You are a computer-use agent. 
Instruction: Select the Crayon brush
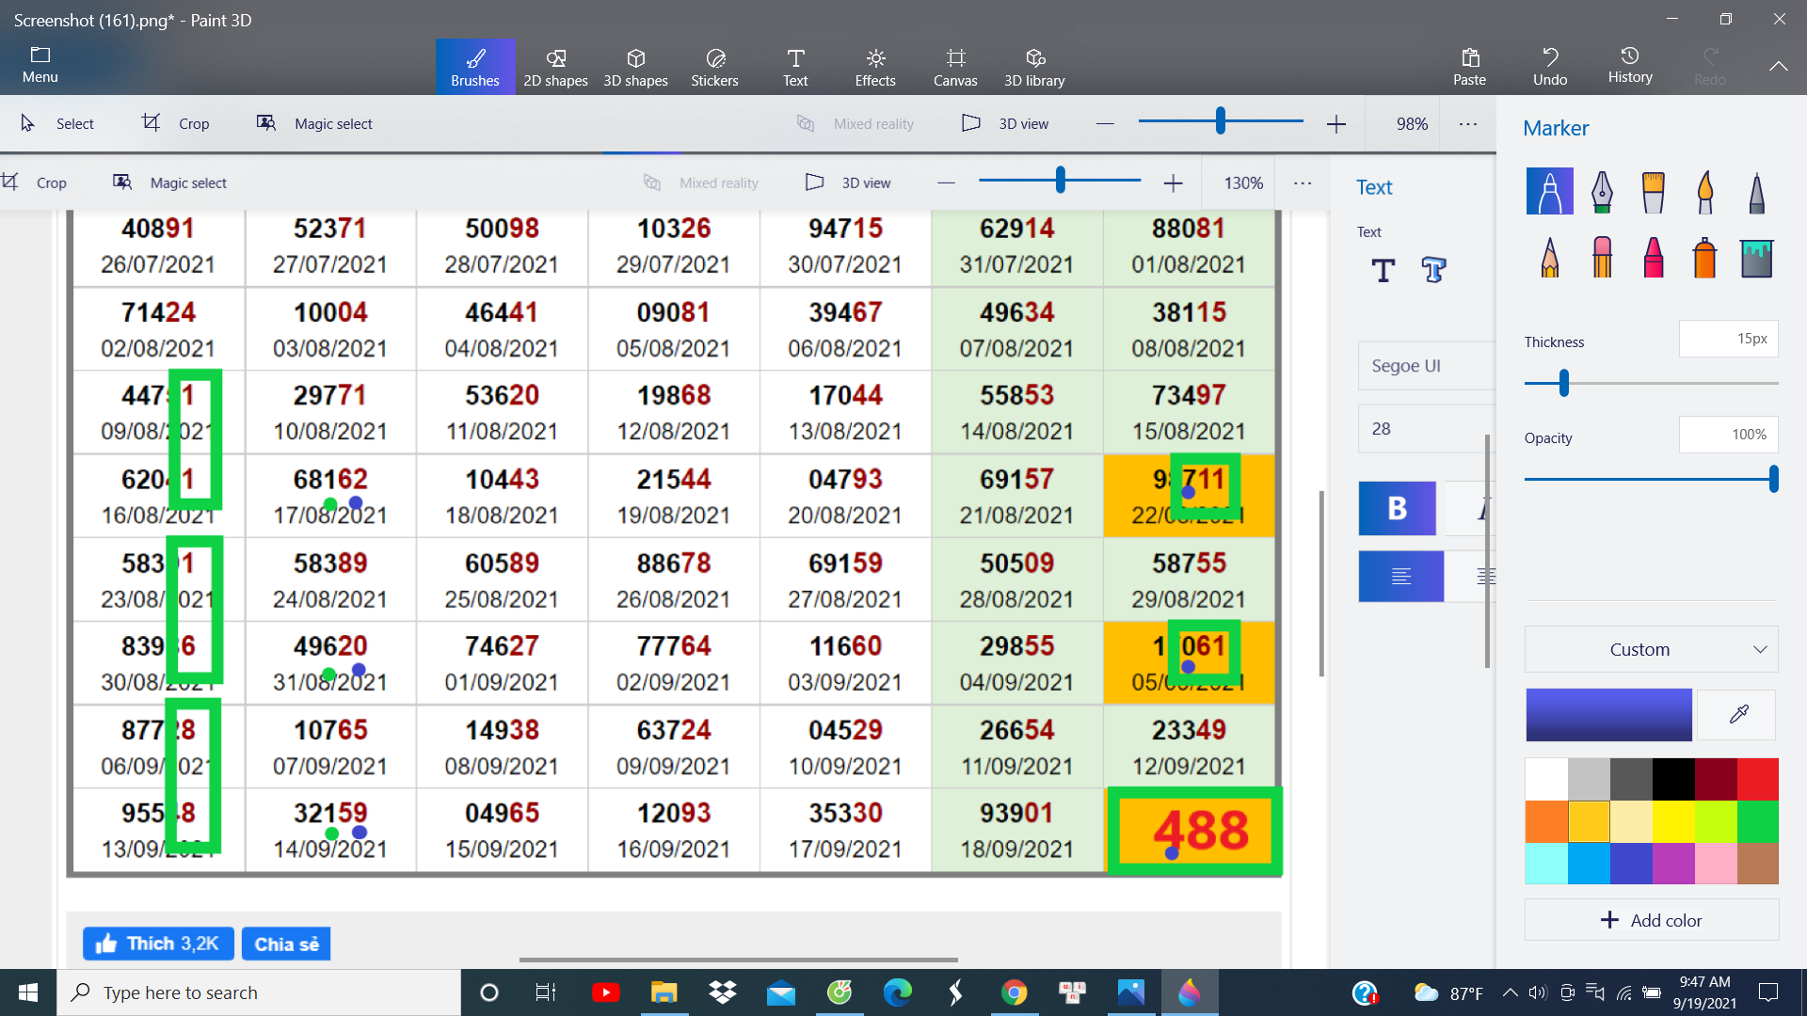(1653, 256)
